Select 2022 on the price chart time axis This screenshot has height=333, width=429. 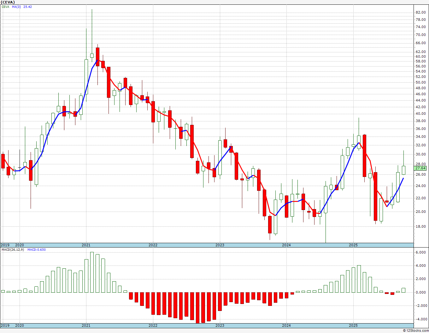pyautogui.click(x=153, y=245)
